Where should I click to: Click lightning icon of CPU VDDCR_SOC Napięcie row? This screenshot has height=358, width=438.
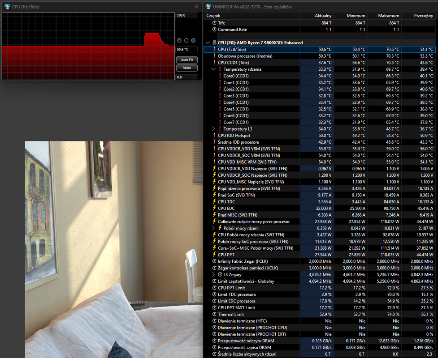[214, 175]
